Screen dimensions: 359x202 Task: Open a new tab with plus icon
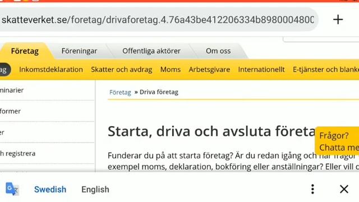point(338,20)
